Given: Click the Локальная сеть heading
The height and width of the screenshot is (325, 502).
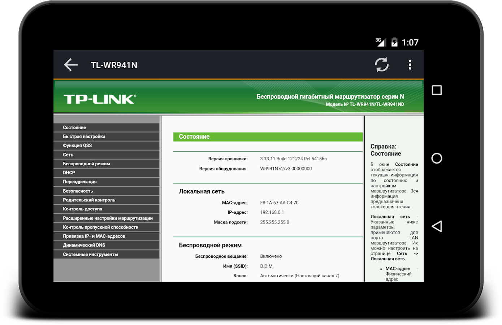Looking at the screenshot, I should [202, 191].
